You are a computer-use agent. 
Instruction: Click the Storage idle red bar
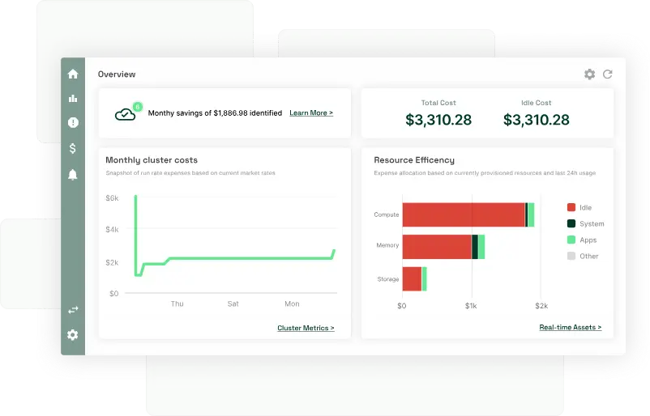coord(412,279)
